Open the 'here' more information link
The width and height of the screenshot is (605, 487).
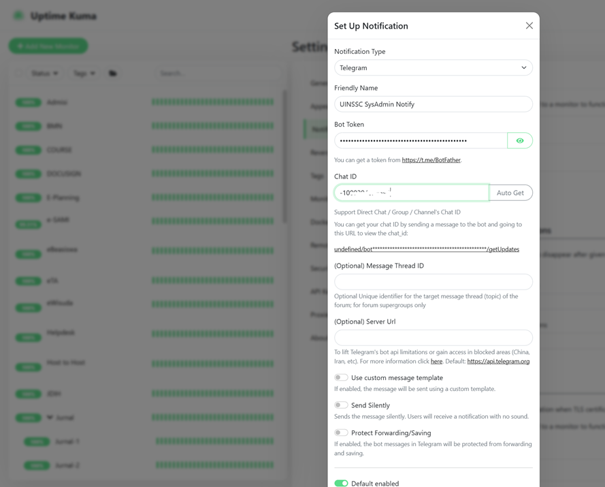(x=436, y=362)
